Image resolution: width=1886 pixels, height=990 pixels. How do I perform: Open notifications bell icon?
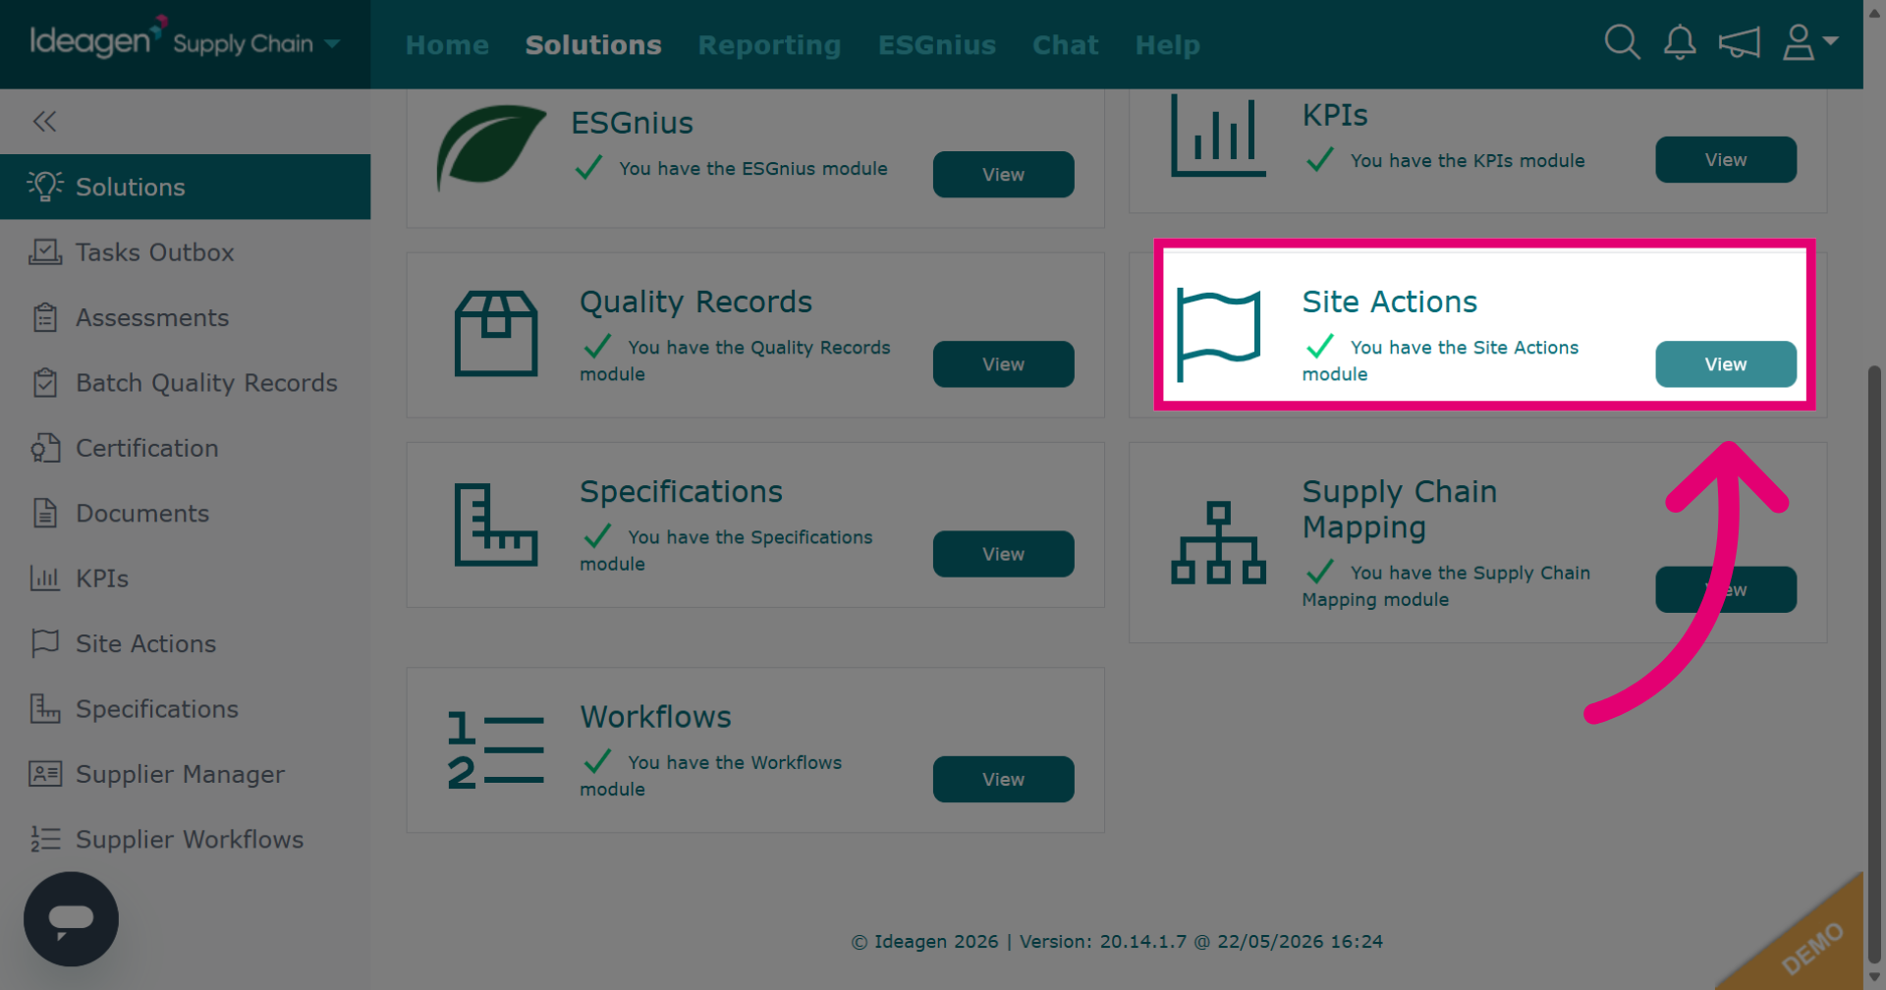coord(1680,42)
